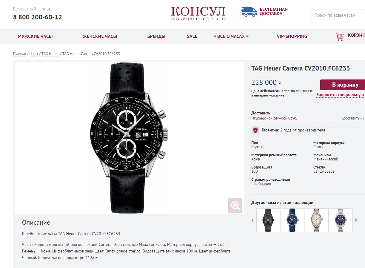Image resolution: width=365 pixels, height=268 pixels.
Task: Open the Женские часы menu
Action: (x=100, y=36)
